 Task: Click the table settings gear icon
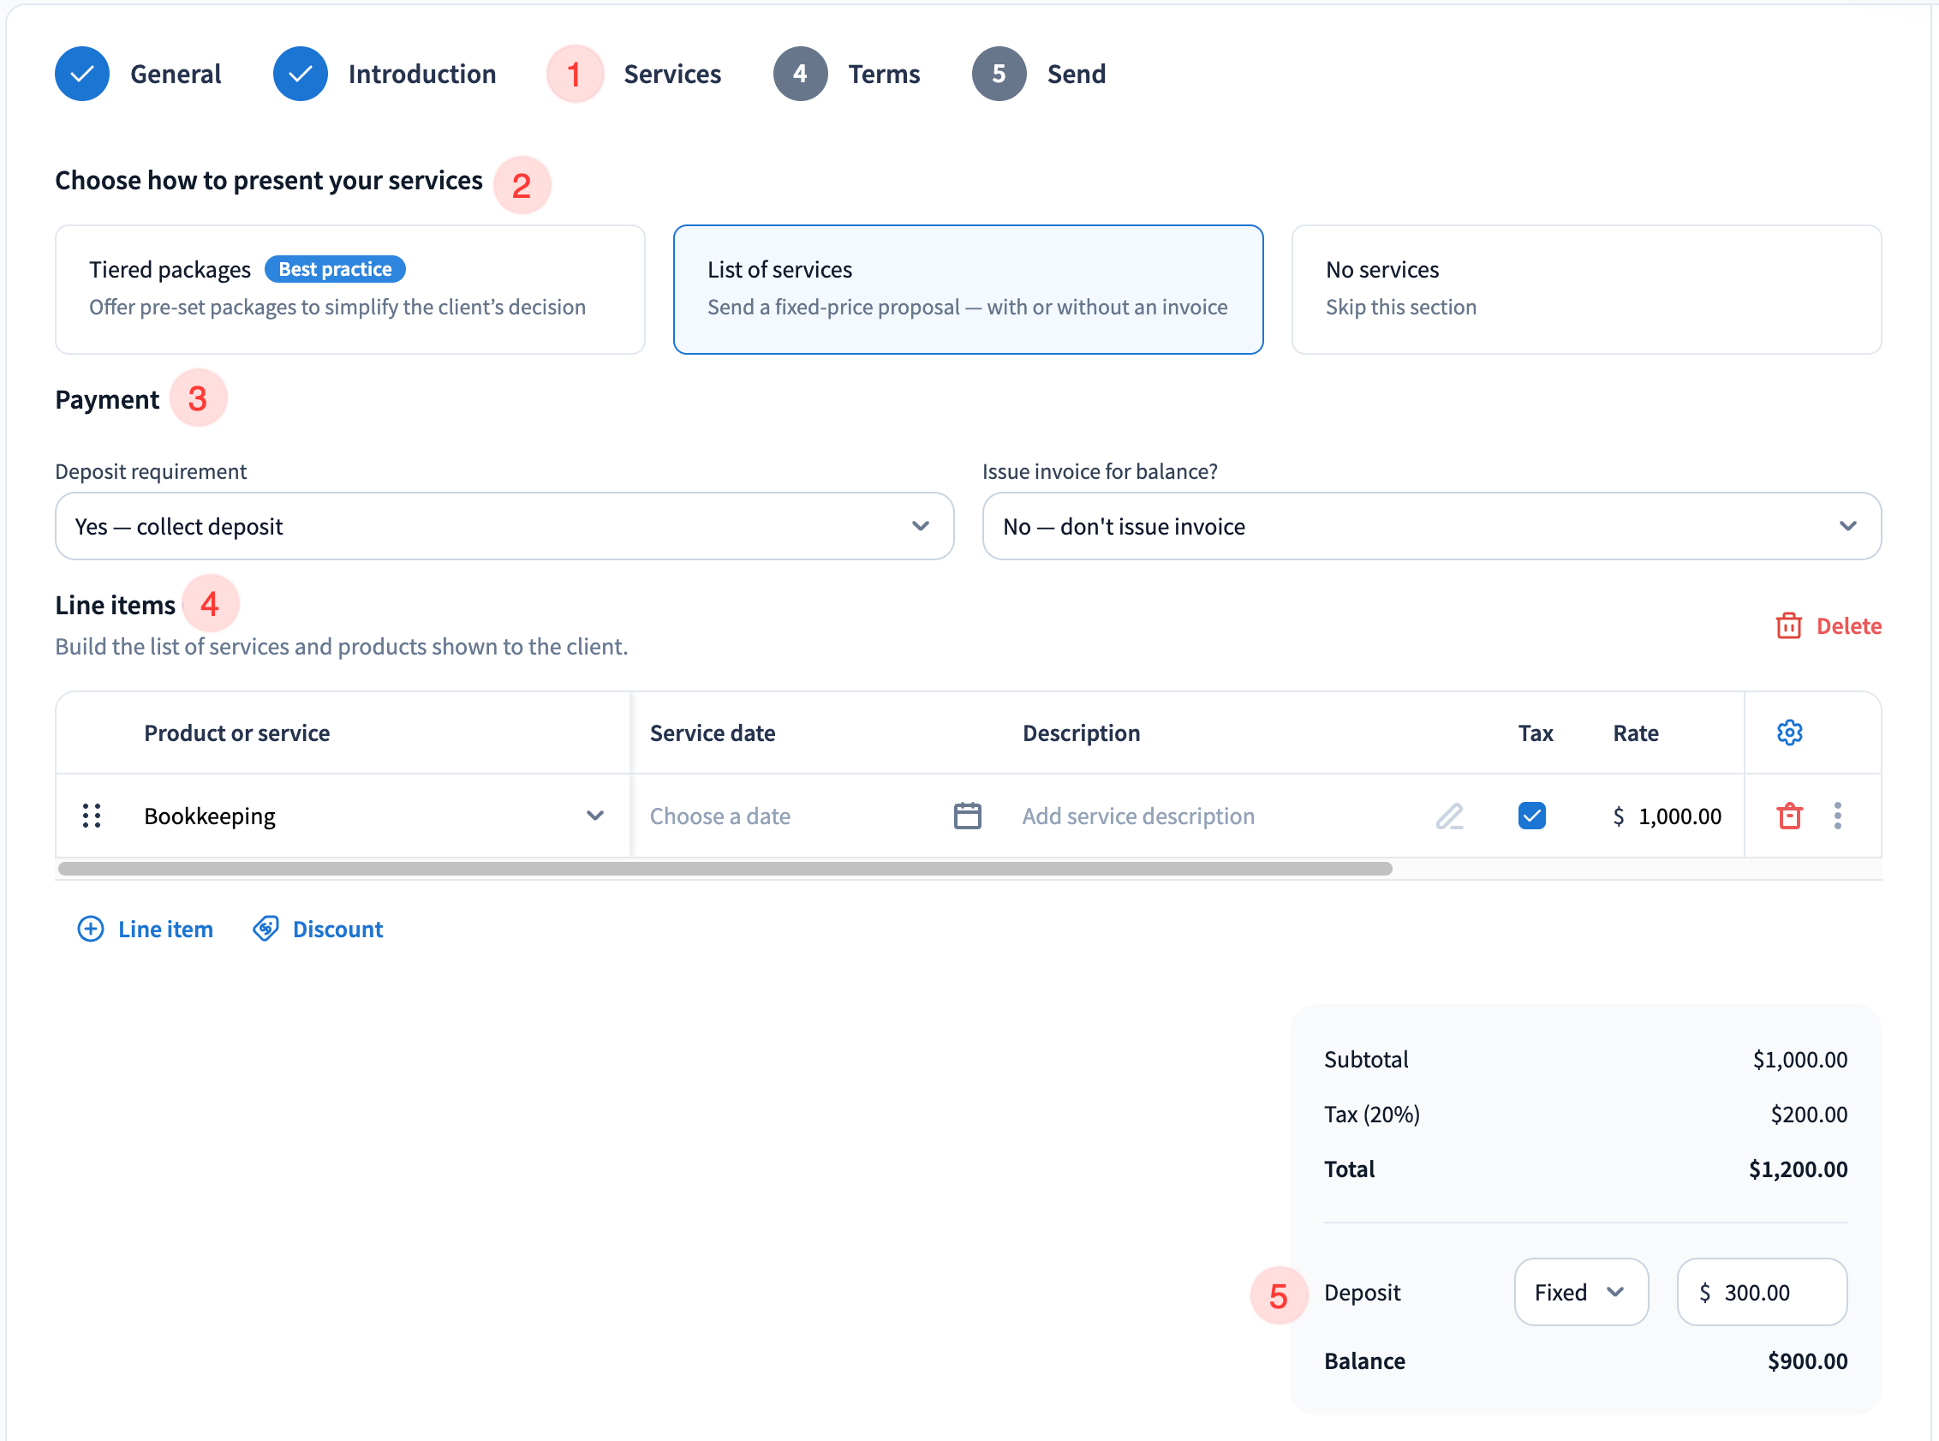pyautogui.click(x=1789, y=732)
